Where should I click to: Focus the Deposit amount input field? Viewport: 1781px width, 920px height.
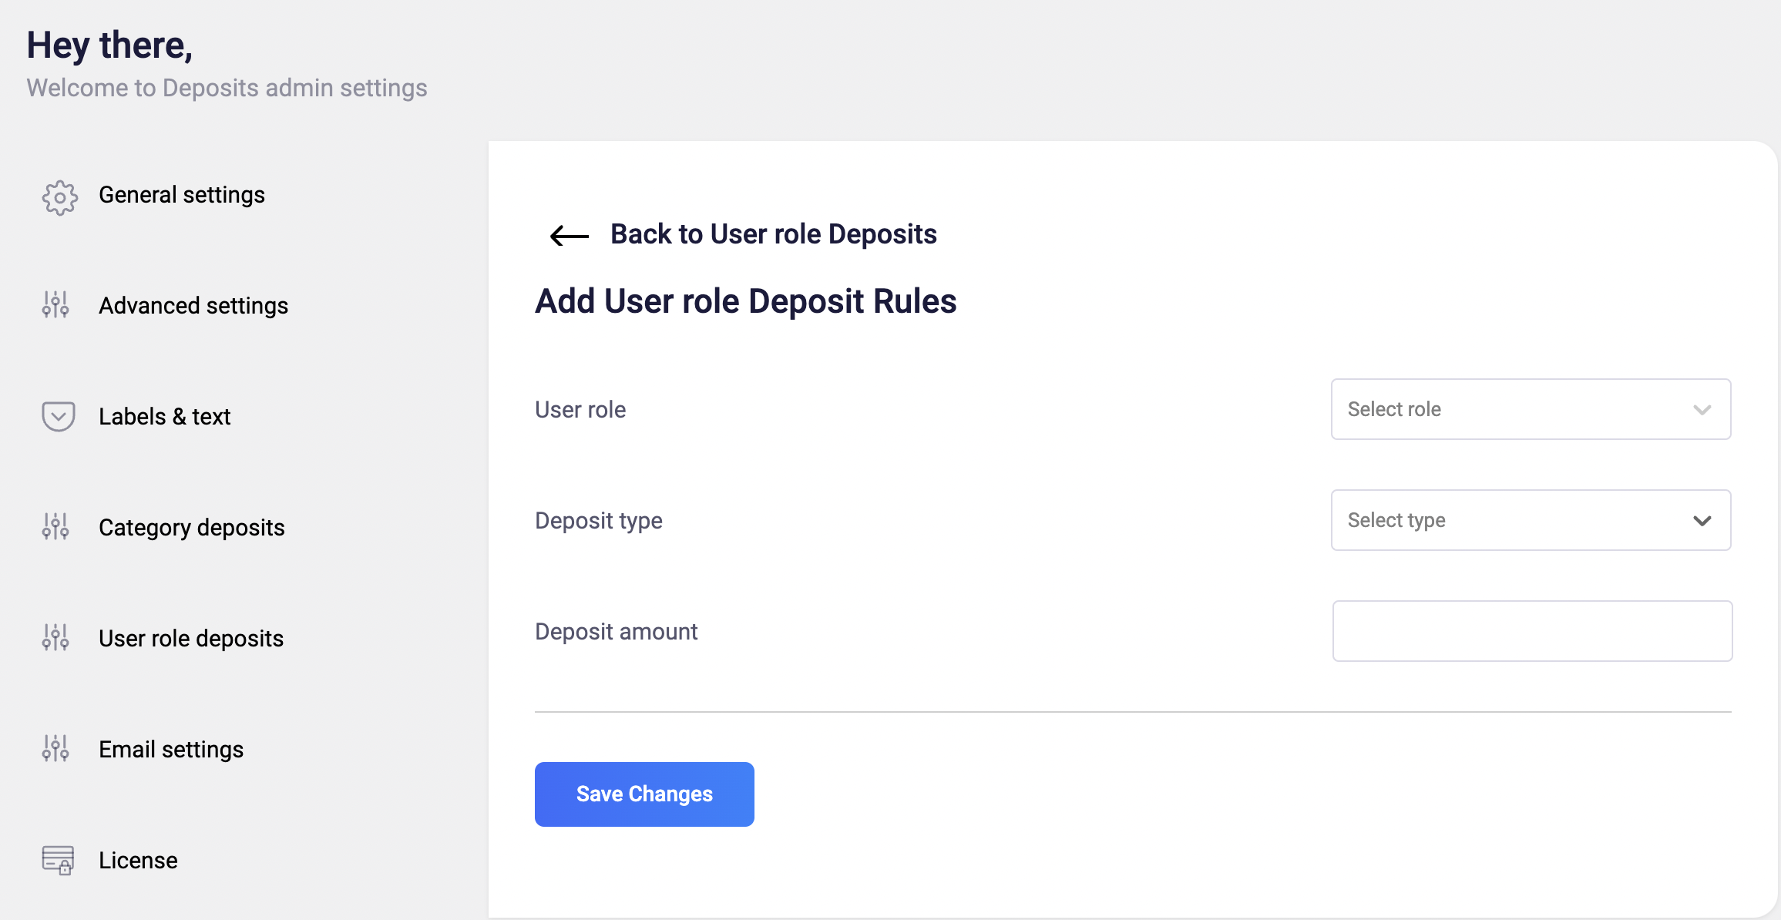click(x=1532, y=631)
